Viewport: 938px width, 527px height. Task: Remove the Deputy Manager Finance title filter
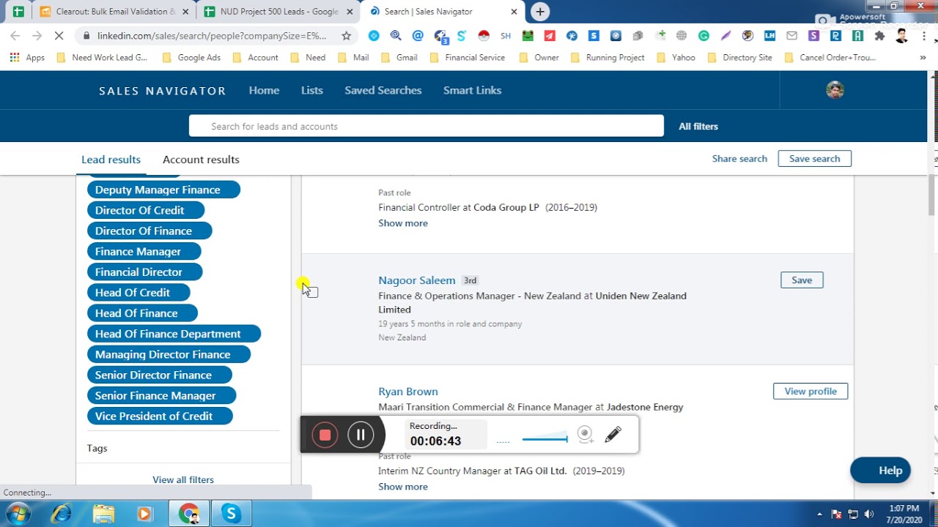[163, 190]
